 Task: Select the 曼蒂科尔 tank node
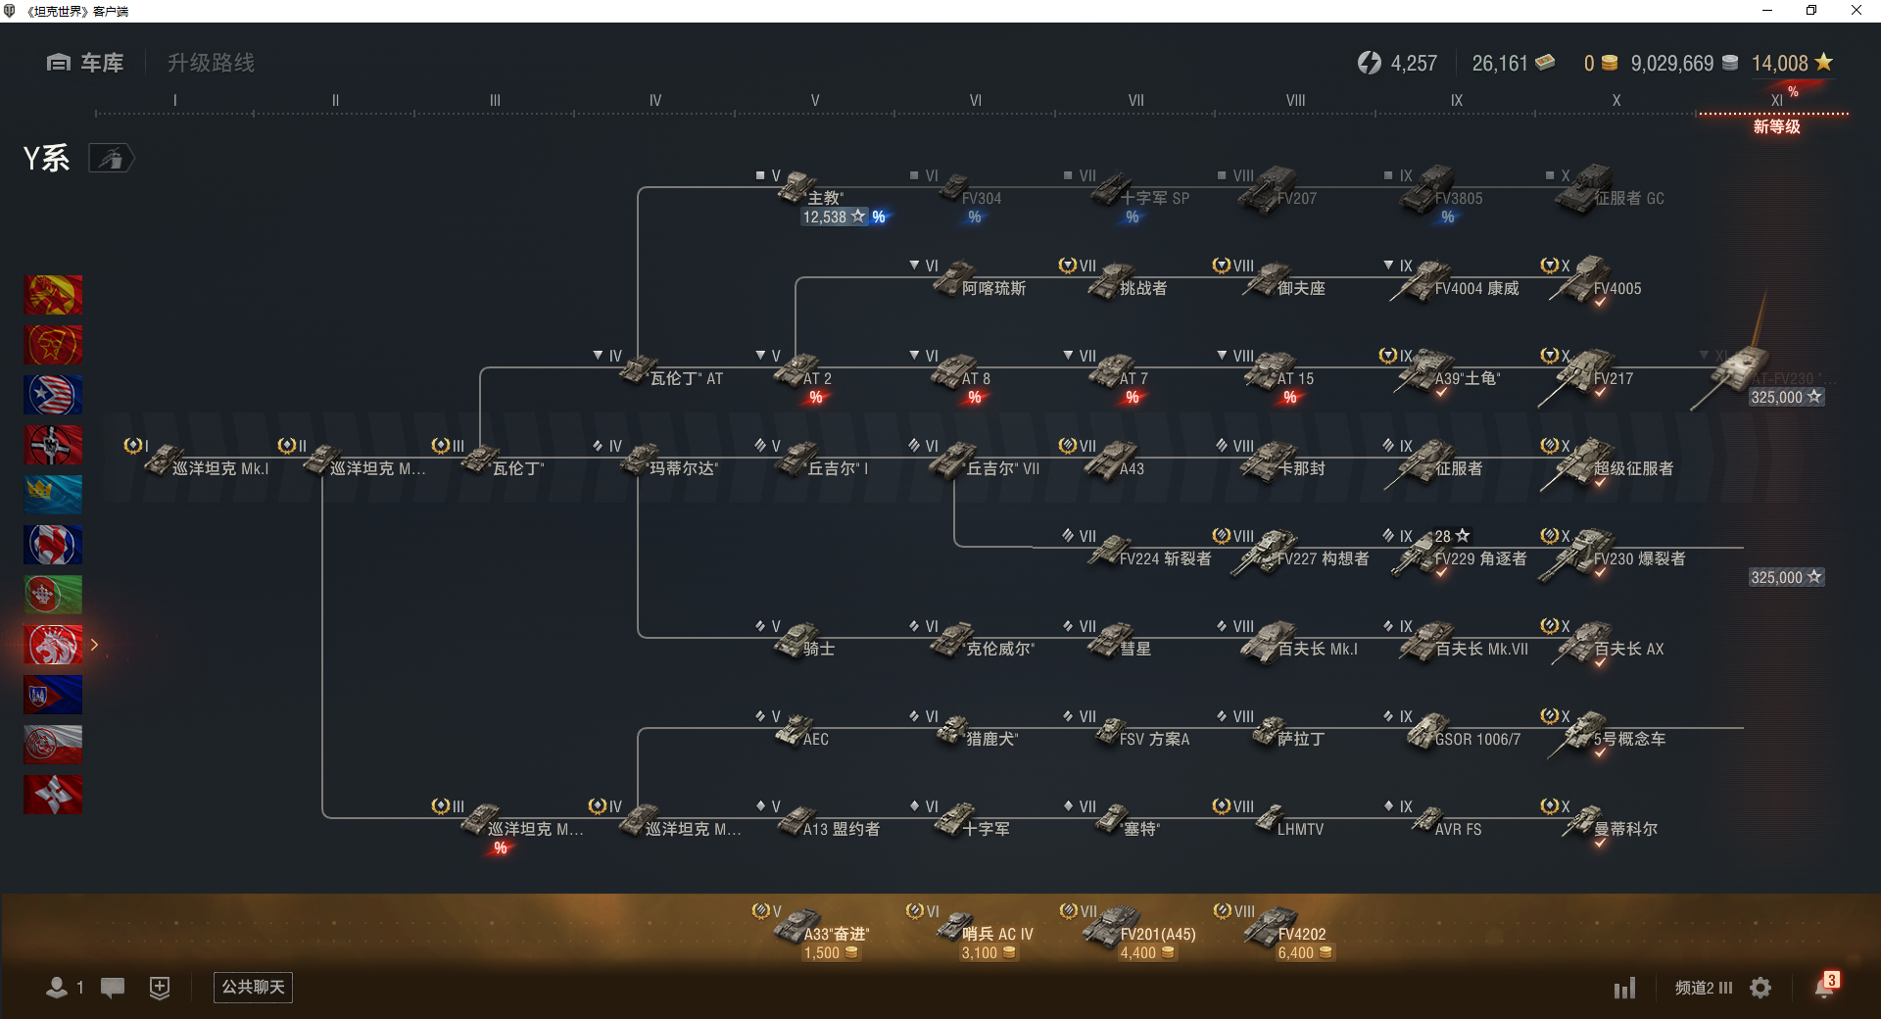tap(1599, 823)
